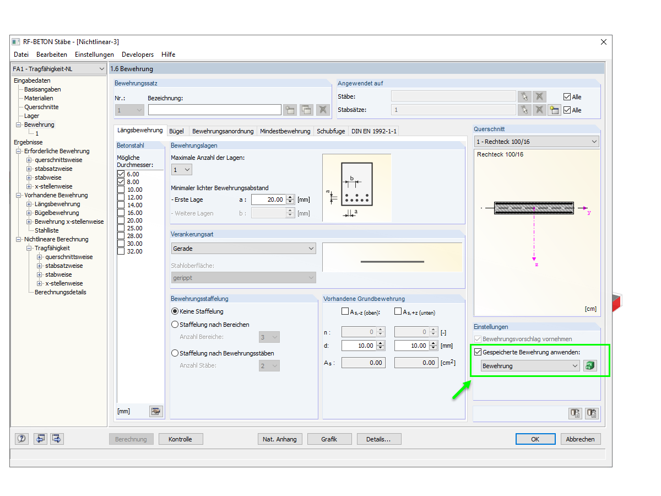Click OK button
Screen dimensions: 661x496
[x=535, y=439]
